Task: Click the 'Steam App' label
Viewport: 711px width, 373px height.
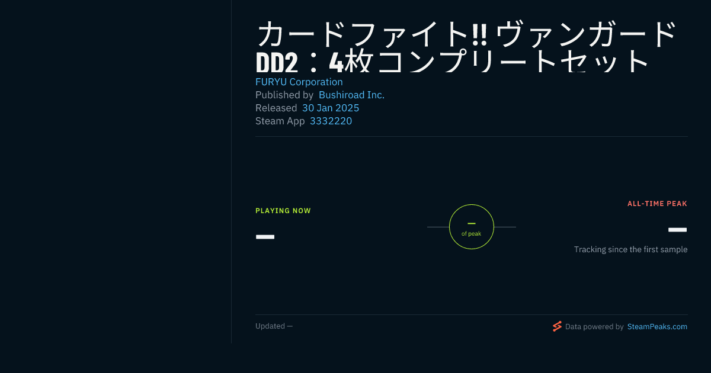Action: point(280,121)
